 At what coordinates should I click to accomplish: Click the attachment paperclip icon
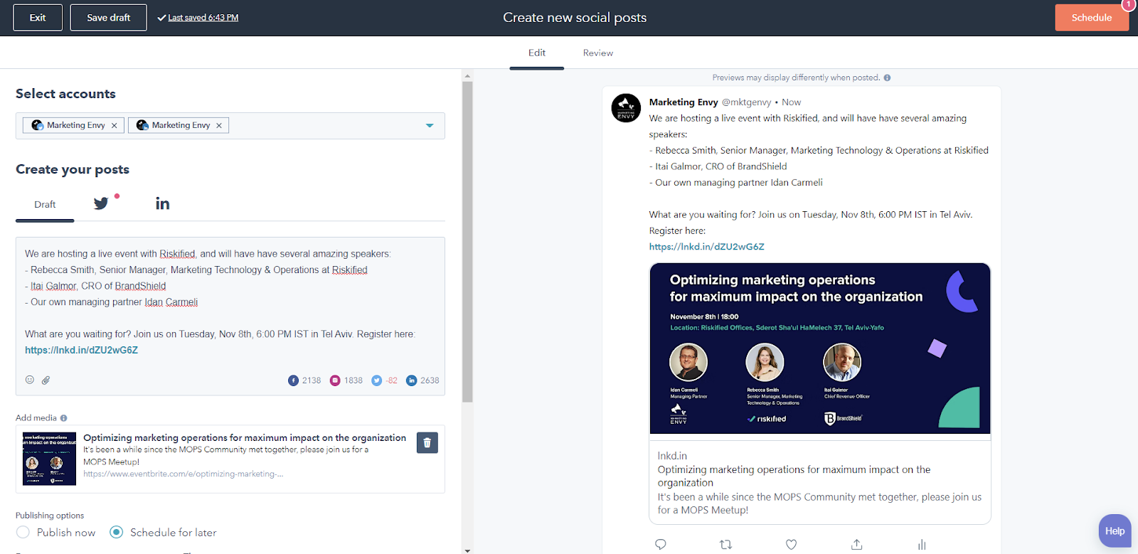[x=46, y=380]
